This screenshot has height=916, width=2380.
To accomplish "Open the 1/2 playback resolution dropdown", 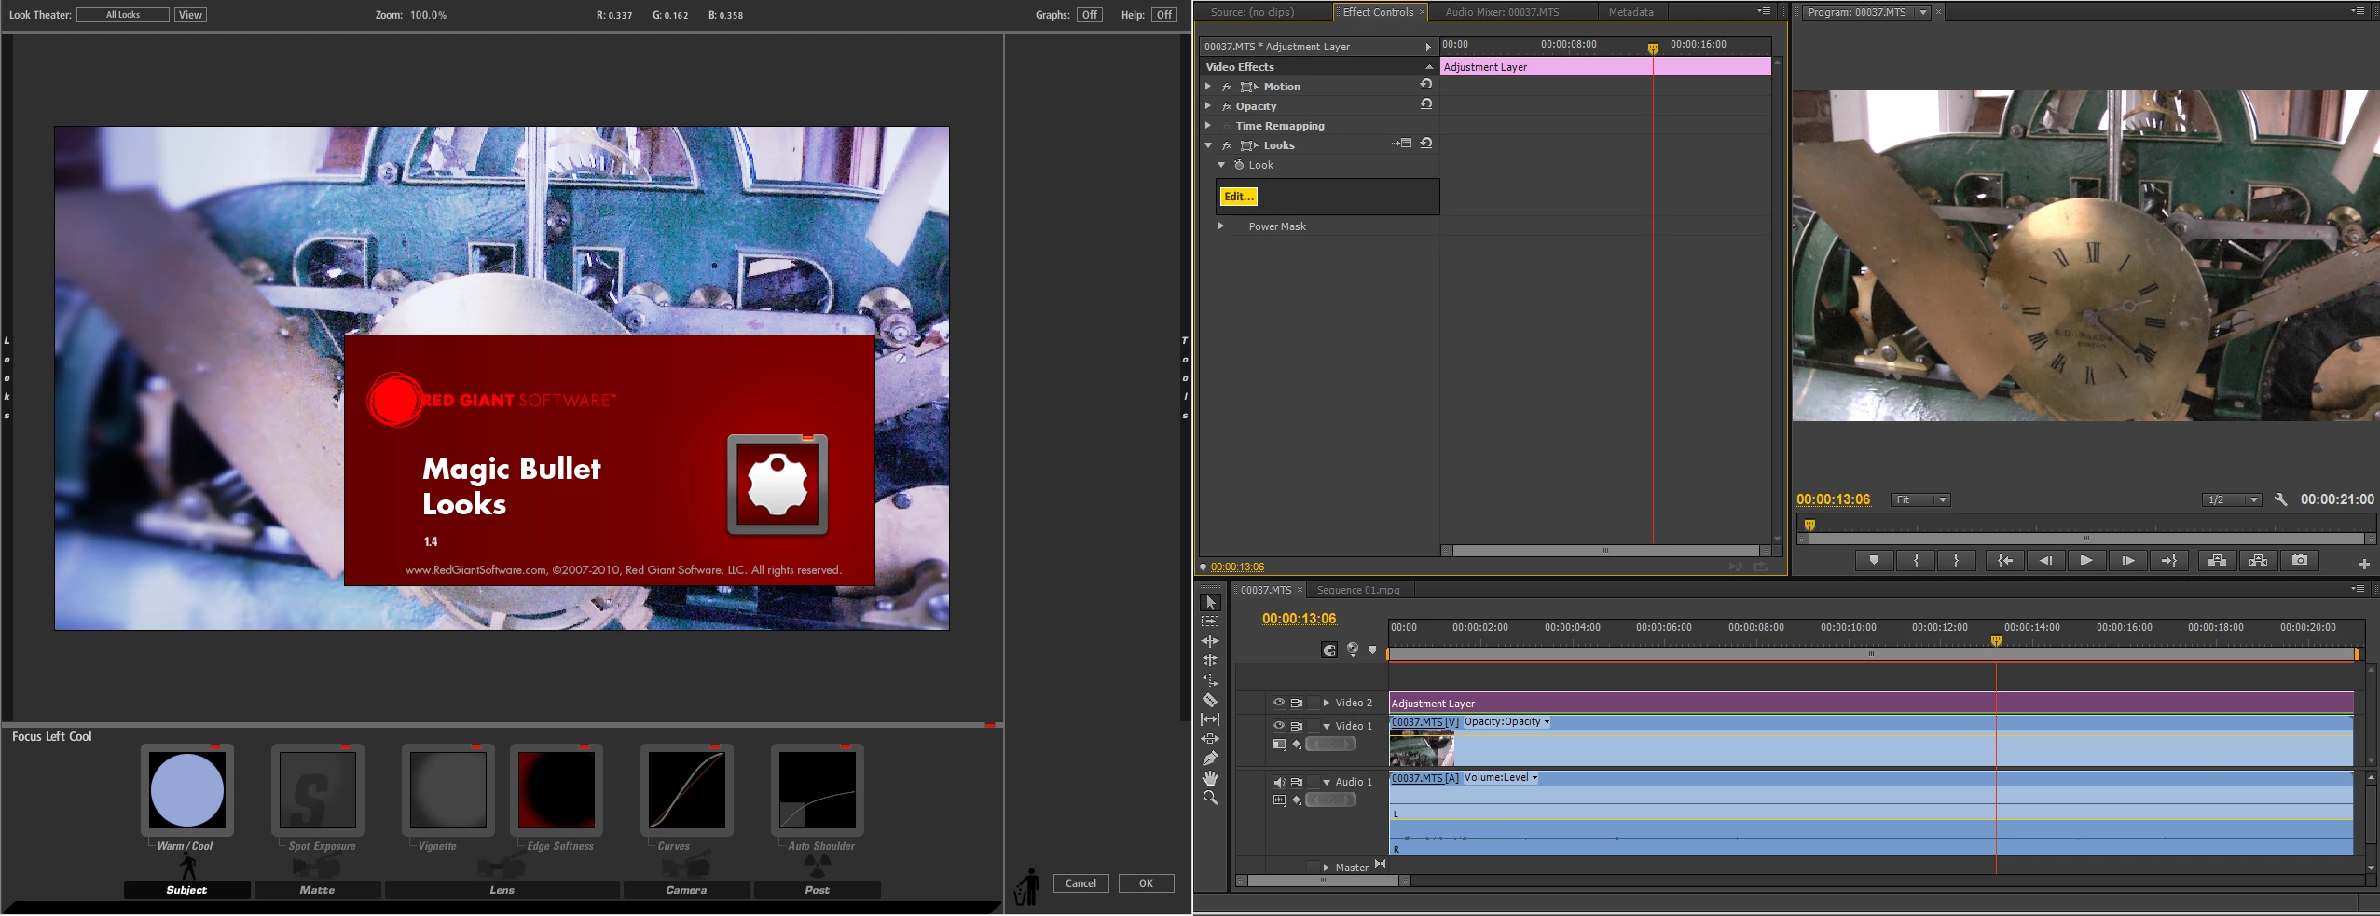I will 2233,499.
